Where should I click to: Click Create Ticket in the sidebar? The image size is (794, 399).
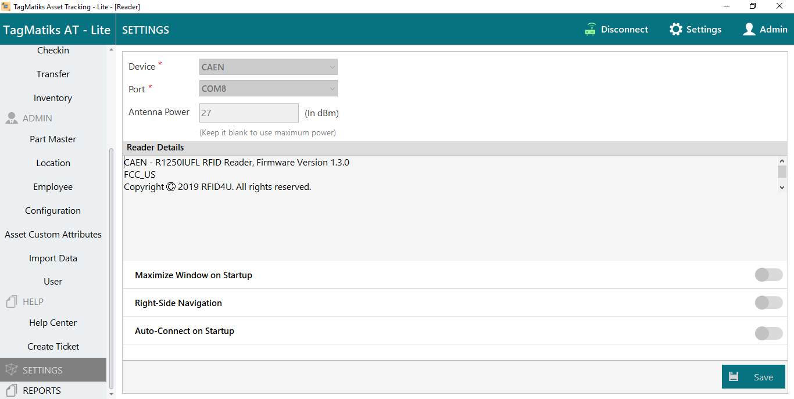pyautogui.click(x=53, y=347)
